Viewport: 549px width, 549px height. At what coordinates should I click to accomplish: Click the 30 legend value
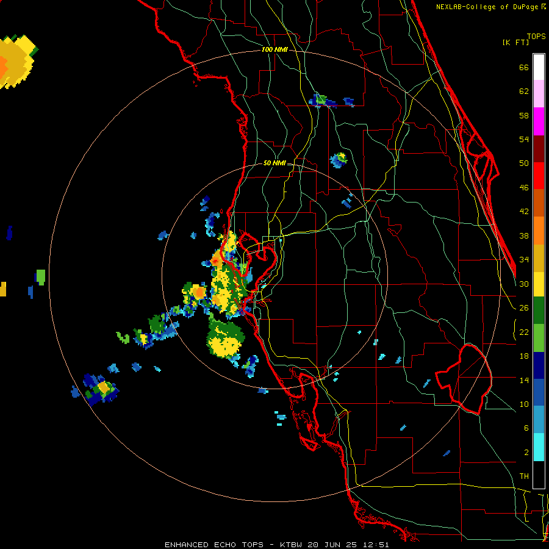[524, 284]
